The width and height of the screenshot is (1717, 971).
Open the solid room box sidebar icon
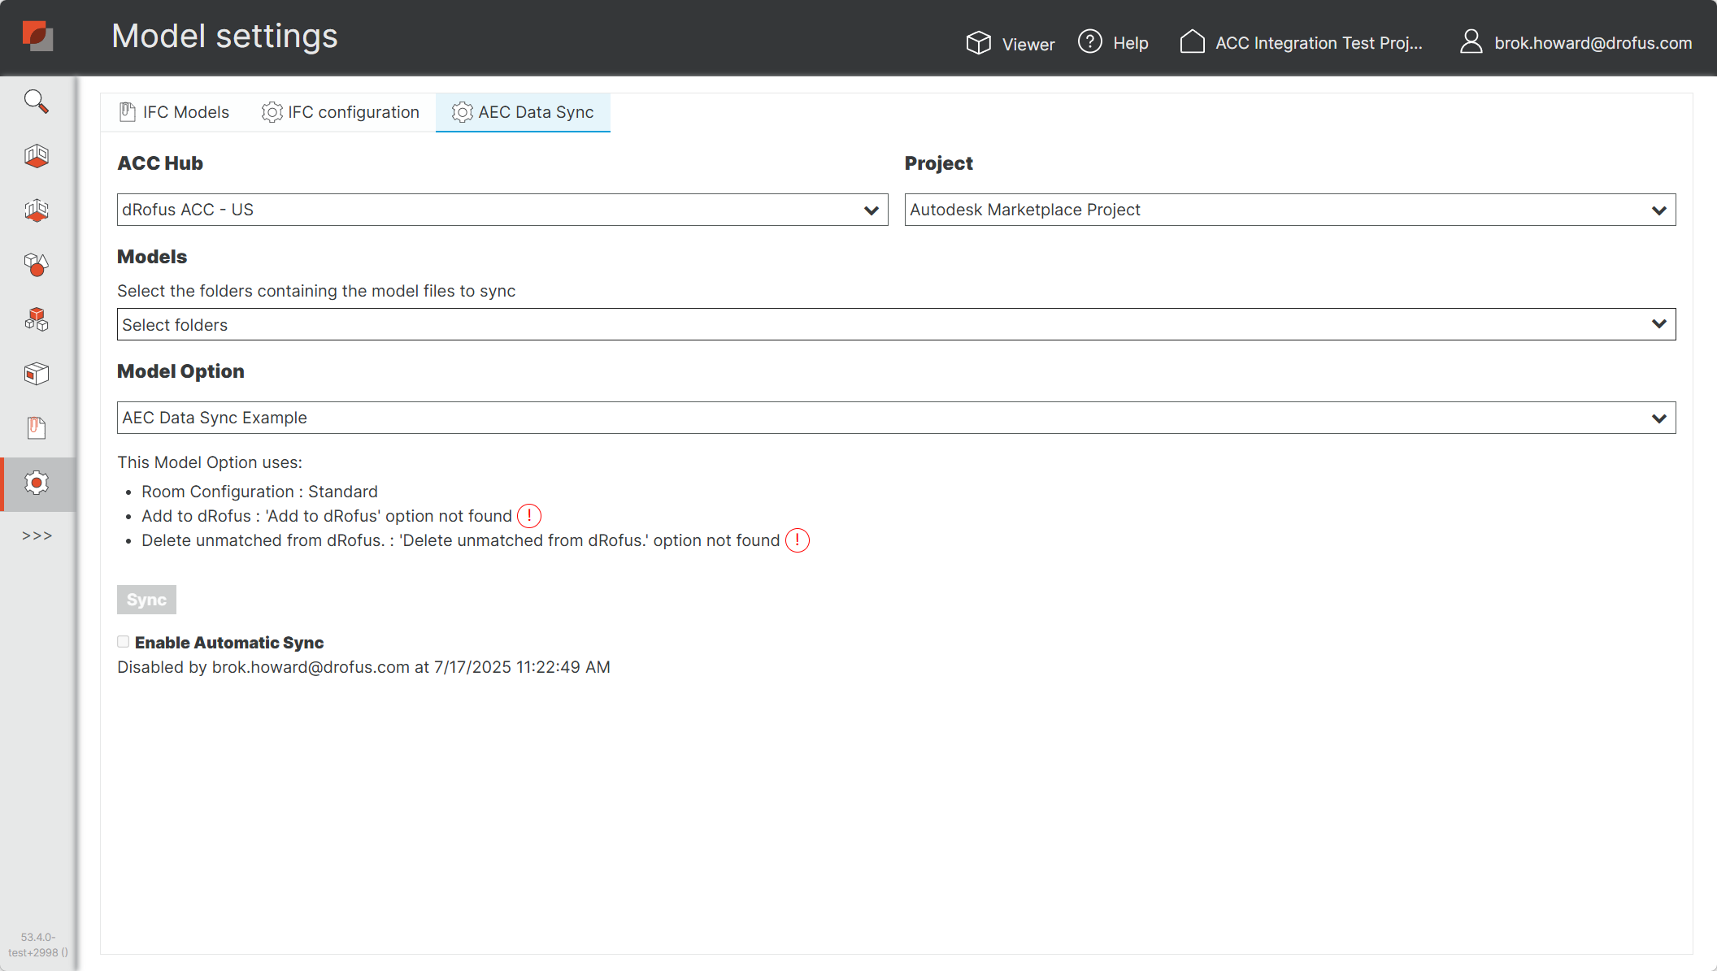click(x=37, y=156)
